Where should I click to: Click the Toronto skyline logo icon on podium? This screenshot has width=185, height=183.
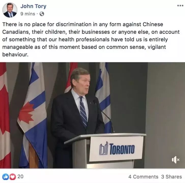pos(104,148)
